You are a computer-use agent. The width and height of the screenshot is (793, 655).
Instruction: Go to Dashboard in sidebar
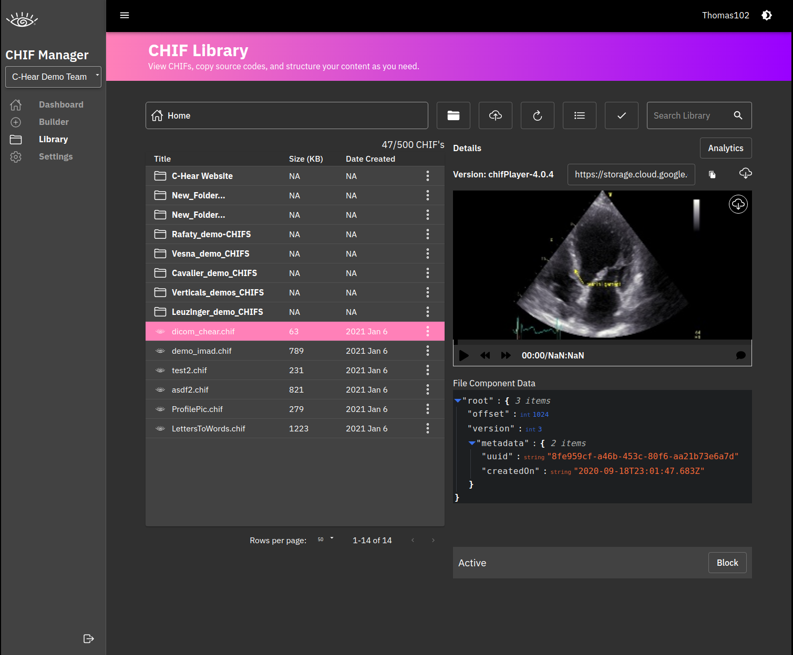tap(61, 104)
